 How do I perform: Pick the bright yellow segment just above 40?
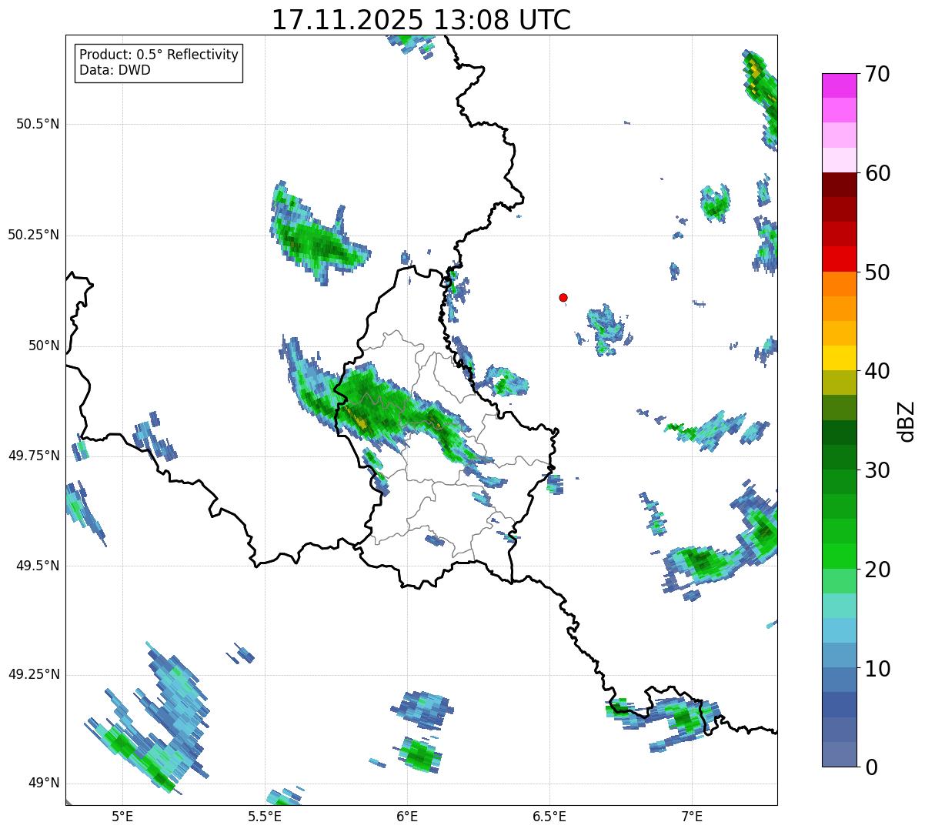[839, 358]
